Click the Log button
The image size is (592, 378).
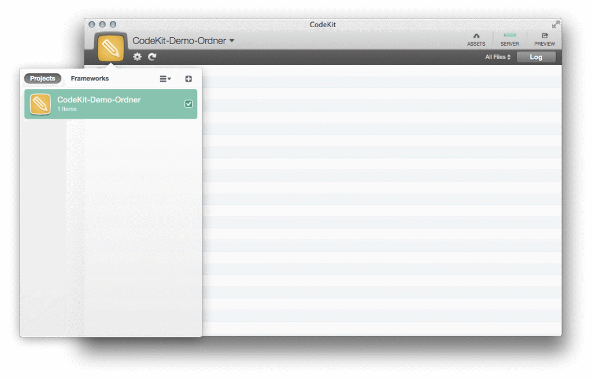[x=536, y=57]
